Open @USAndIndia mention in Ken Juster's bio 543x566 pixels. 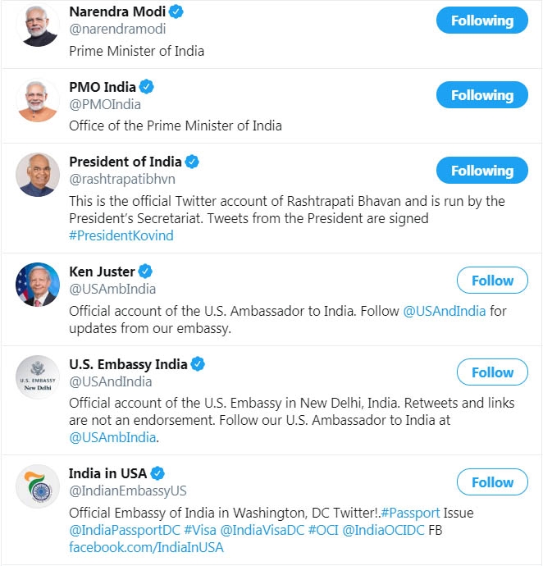pyautogui.click(x=445, y=311)
